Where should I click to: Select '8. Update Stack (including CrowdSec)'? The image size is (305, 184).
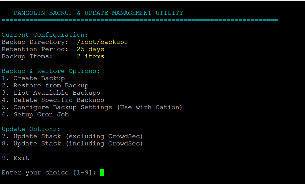coord(72,144)
